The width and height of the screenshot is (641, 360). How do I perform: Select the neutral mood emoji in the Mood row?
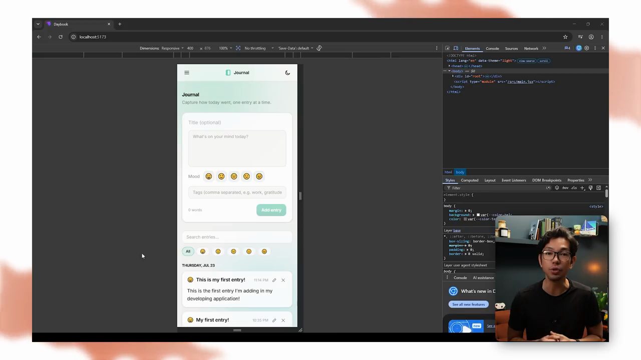coord(234,176)
